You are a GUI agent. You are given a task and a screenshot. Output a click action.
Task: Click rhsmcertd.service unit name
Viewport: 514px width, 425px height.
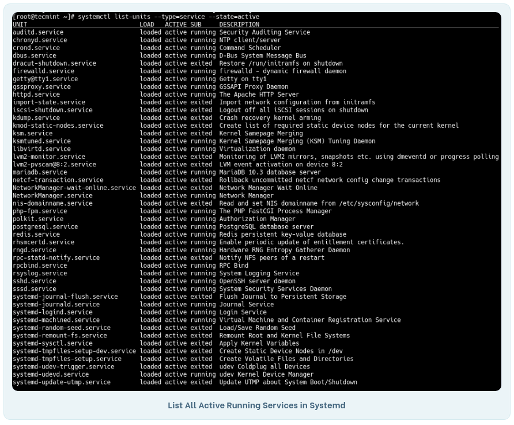(43, 242)
